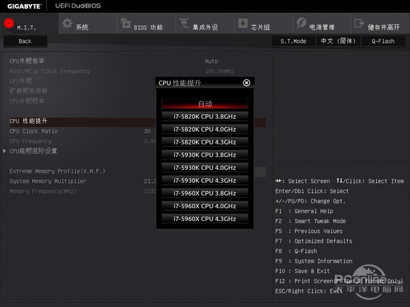Viewport: 410px width, 307px height.
Task: Select the 自动 option
Action: [x=205, y=104]
